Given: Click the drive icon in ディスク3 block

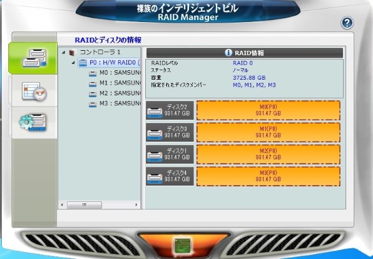Looking at the screenshot, I should click(155, 134).
